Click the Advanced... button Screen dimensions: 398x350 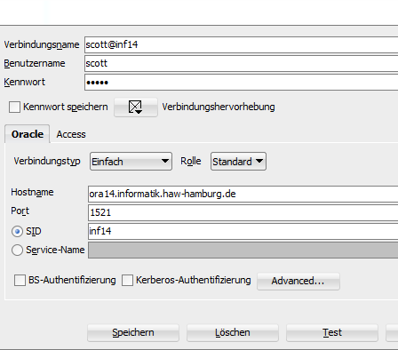(298, 281)
